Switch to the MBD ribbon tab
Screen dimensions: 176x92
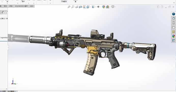tap(32, 6)
